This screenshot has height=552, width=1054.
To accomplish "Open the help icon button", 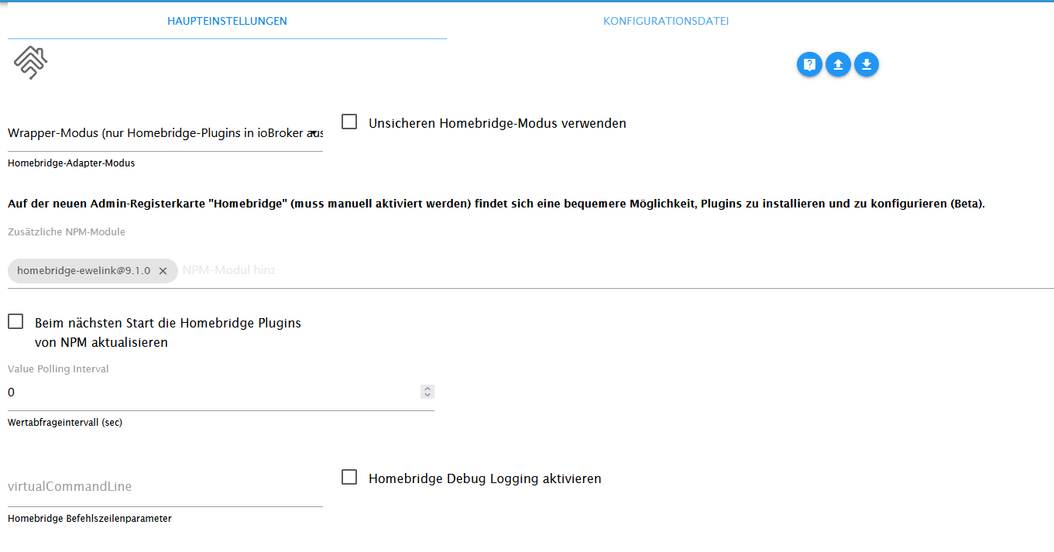I will coord(809,65).
